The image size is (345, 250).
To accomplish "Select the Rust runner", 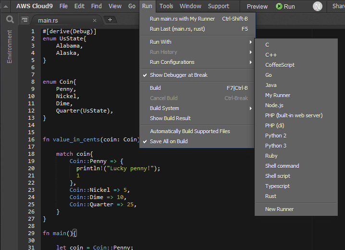I will [x=271, y=196].
